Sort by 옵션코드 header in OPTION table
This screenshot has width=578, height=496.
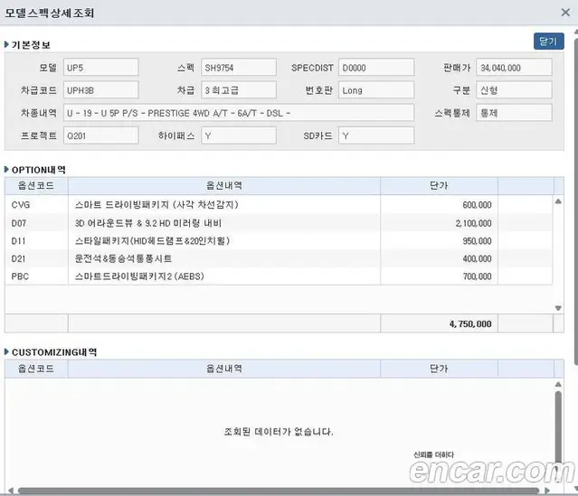36,185
